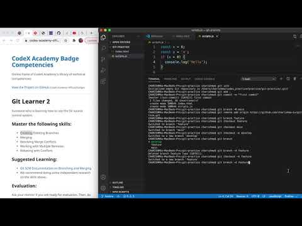Open the Search view in activity bar
The width and height of the screenshot is (302, 226).
103,48
